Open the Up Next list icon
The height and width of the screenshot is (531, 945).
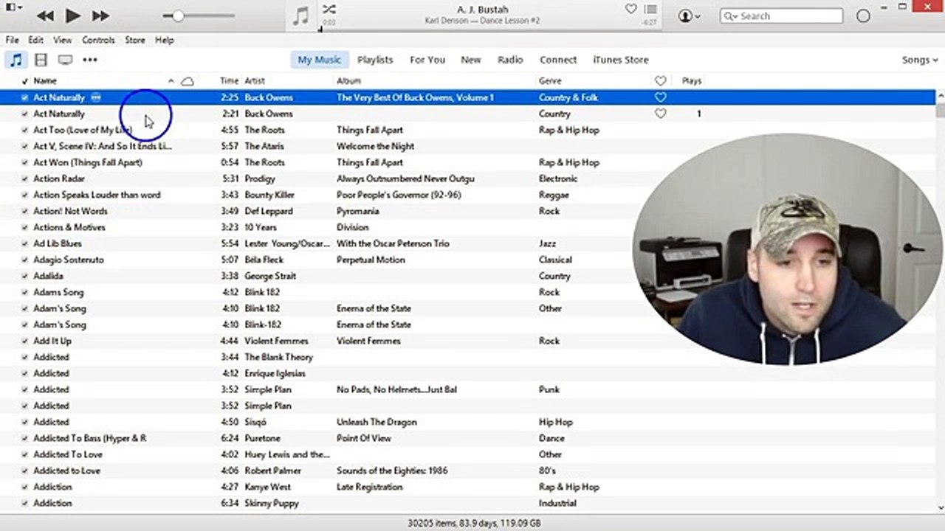point(650,9)
